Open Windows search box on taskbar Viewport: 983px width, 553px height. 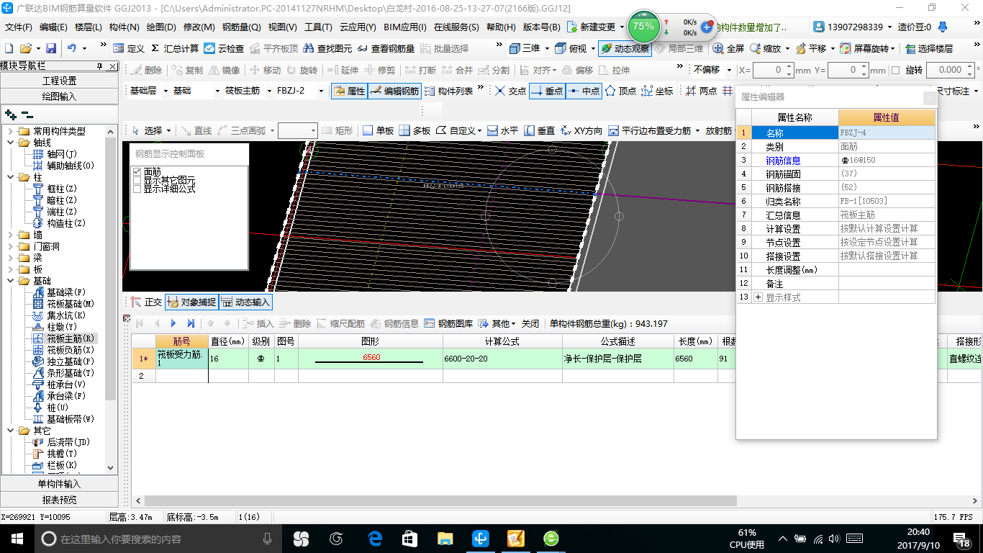point(157,539)
